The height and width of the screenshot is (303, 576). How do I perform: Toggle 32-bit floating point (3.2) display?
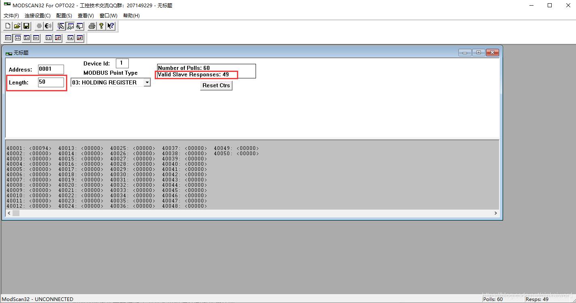[49, 38]
